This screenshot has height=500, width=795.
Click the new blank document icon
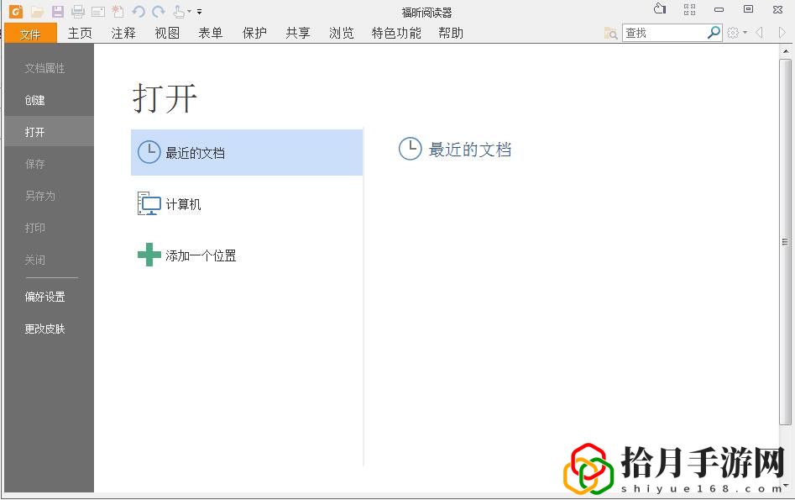(118, 11)
